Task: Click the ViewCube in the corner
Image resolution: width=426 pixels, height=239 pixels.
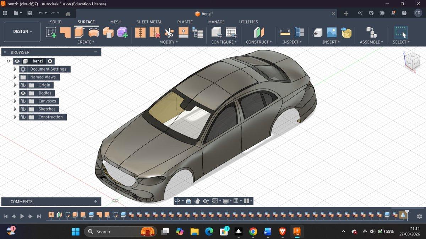Action: (412, 61)
